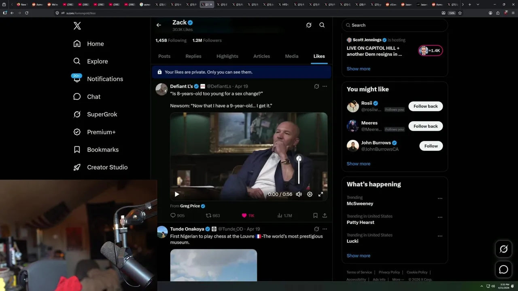518x291 pixels.
Task: Play the Newsom video
Action: point(177,194)
